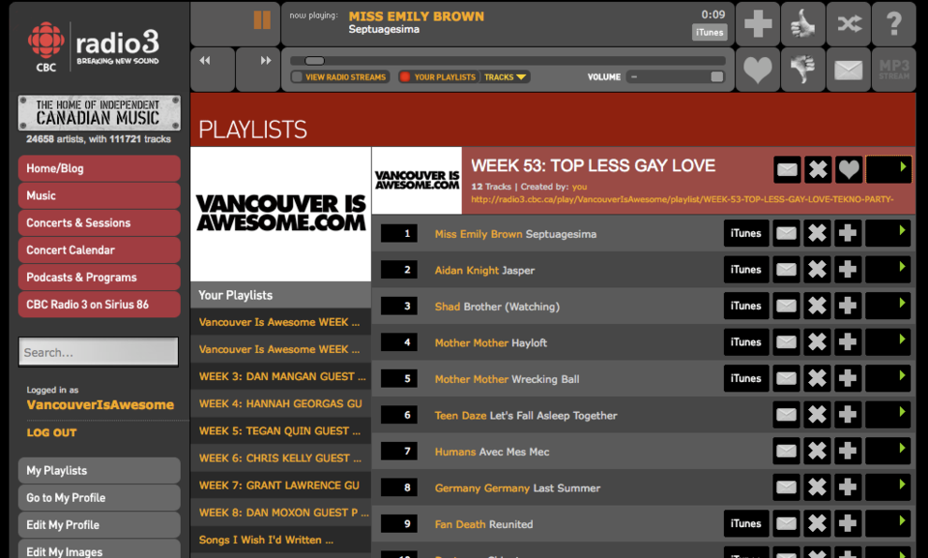The width and height of the screenshot is (928, 558).
Task: Remove Wrecking Ball from the playlist
Action: (818, 378)
